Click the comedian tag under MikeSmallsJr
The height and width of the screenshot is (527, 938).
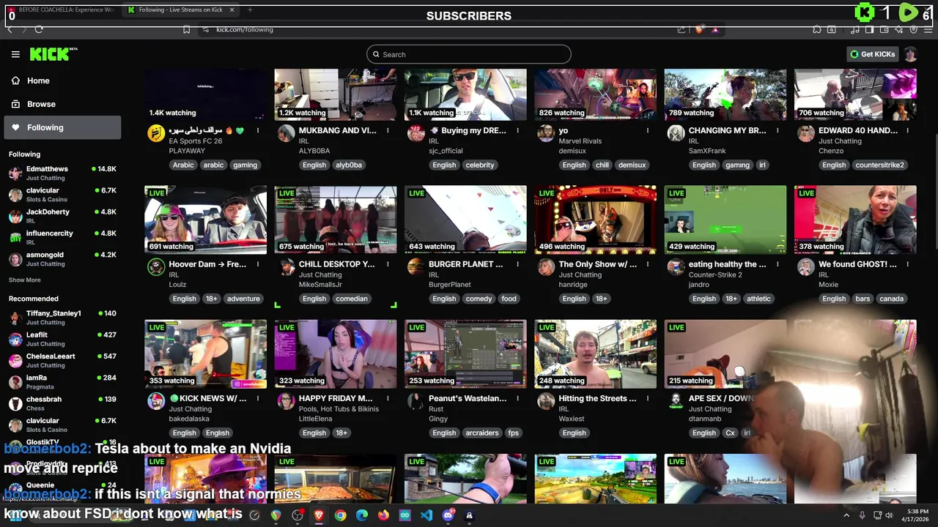coord(352,299)
